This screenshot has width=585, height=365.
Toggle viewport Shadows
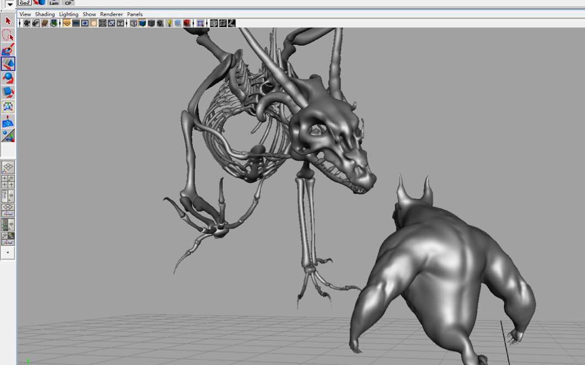click(x=178, y=23)
